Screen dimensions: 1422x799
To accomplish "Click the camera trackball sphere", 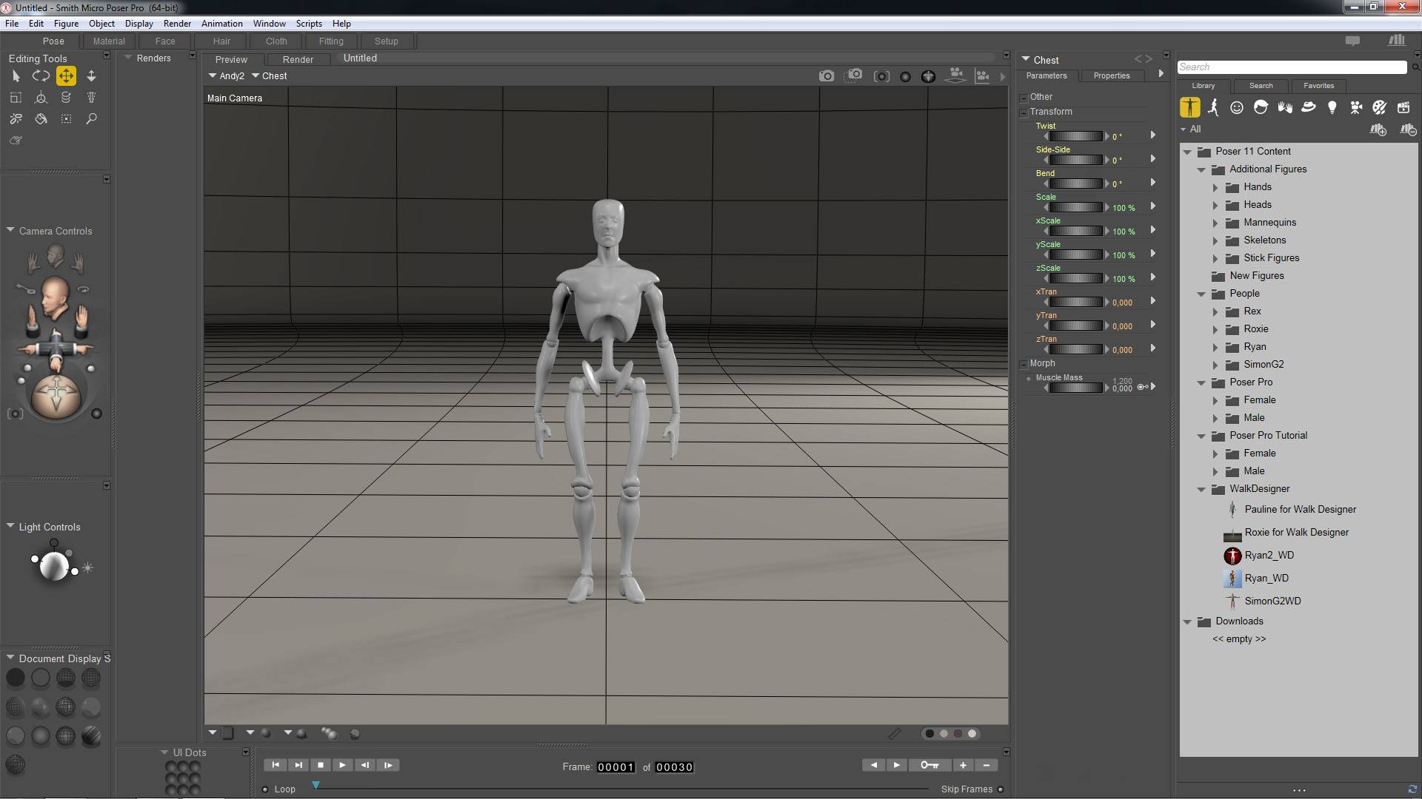I will coord(56,395).
